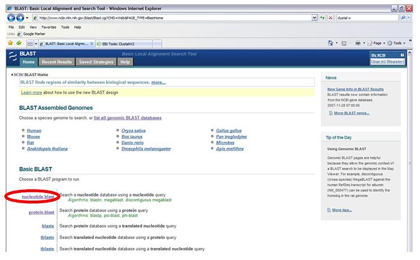Open the Google Marker link in Links bar
Image resolution: width=420 pixels, height=260 pixels.
pos(31,34)
